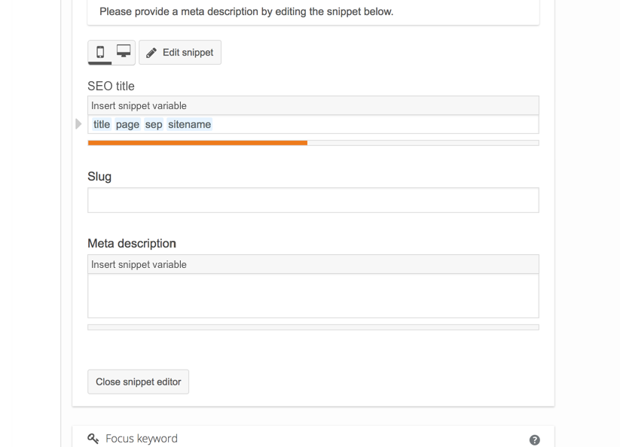Insert the title snippet variable tag
Image resolution: width=620 pixels, height=447 pixels.
click(x=101, y=123)
